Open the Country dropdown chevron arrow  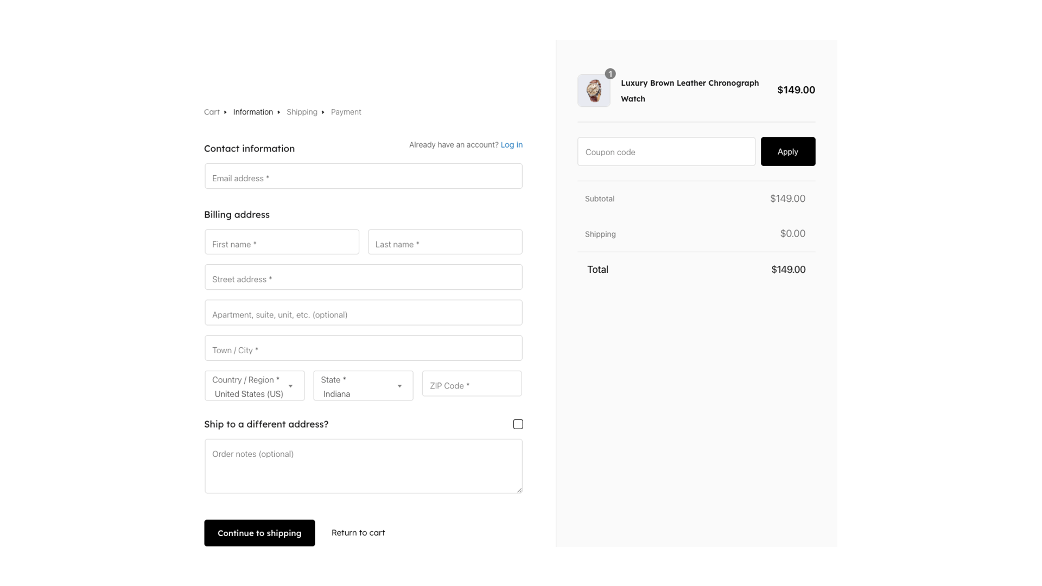pos(290,386)
